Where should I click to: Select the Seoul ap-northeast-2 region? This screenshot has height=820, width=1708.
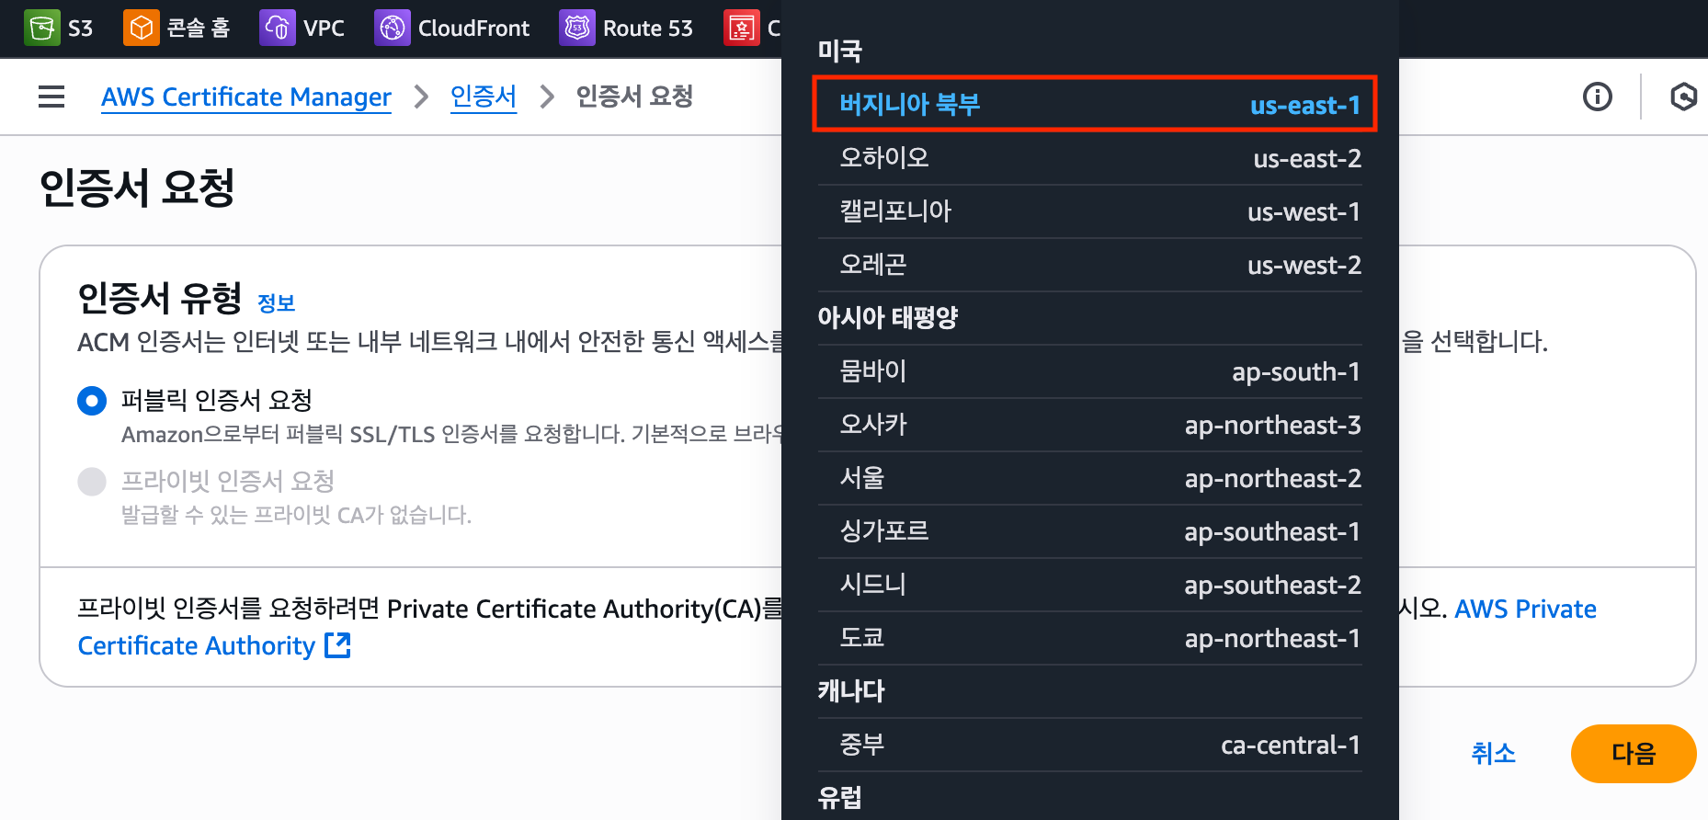click(1093, 478)
